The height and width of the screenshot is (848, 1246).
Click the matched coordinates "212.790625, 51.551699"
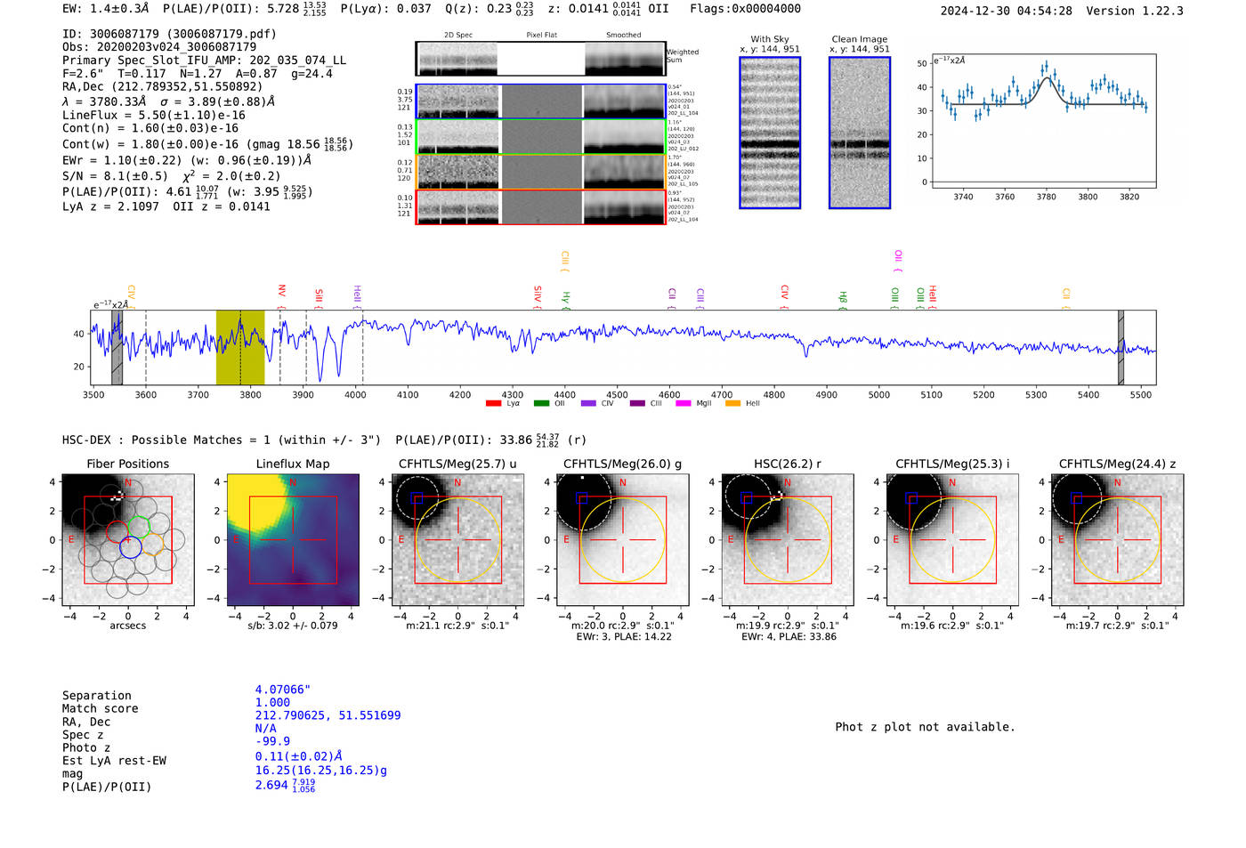(328, 715)
